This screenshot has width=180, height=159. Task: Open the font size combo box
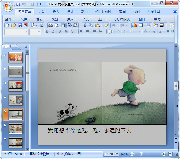tap(35, 32)
